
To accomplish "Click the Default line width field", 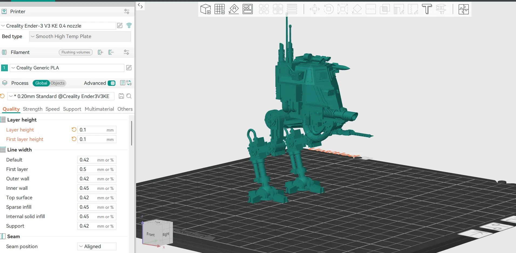I will (97, 160).
